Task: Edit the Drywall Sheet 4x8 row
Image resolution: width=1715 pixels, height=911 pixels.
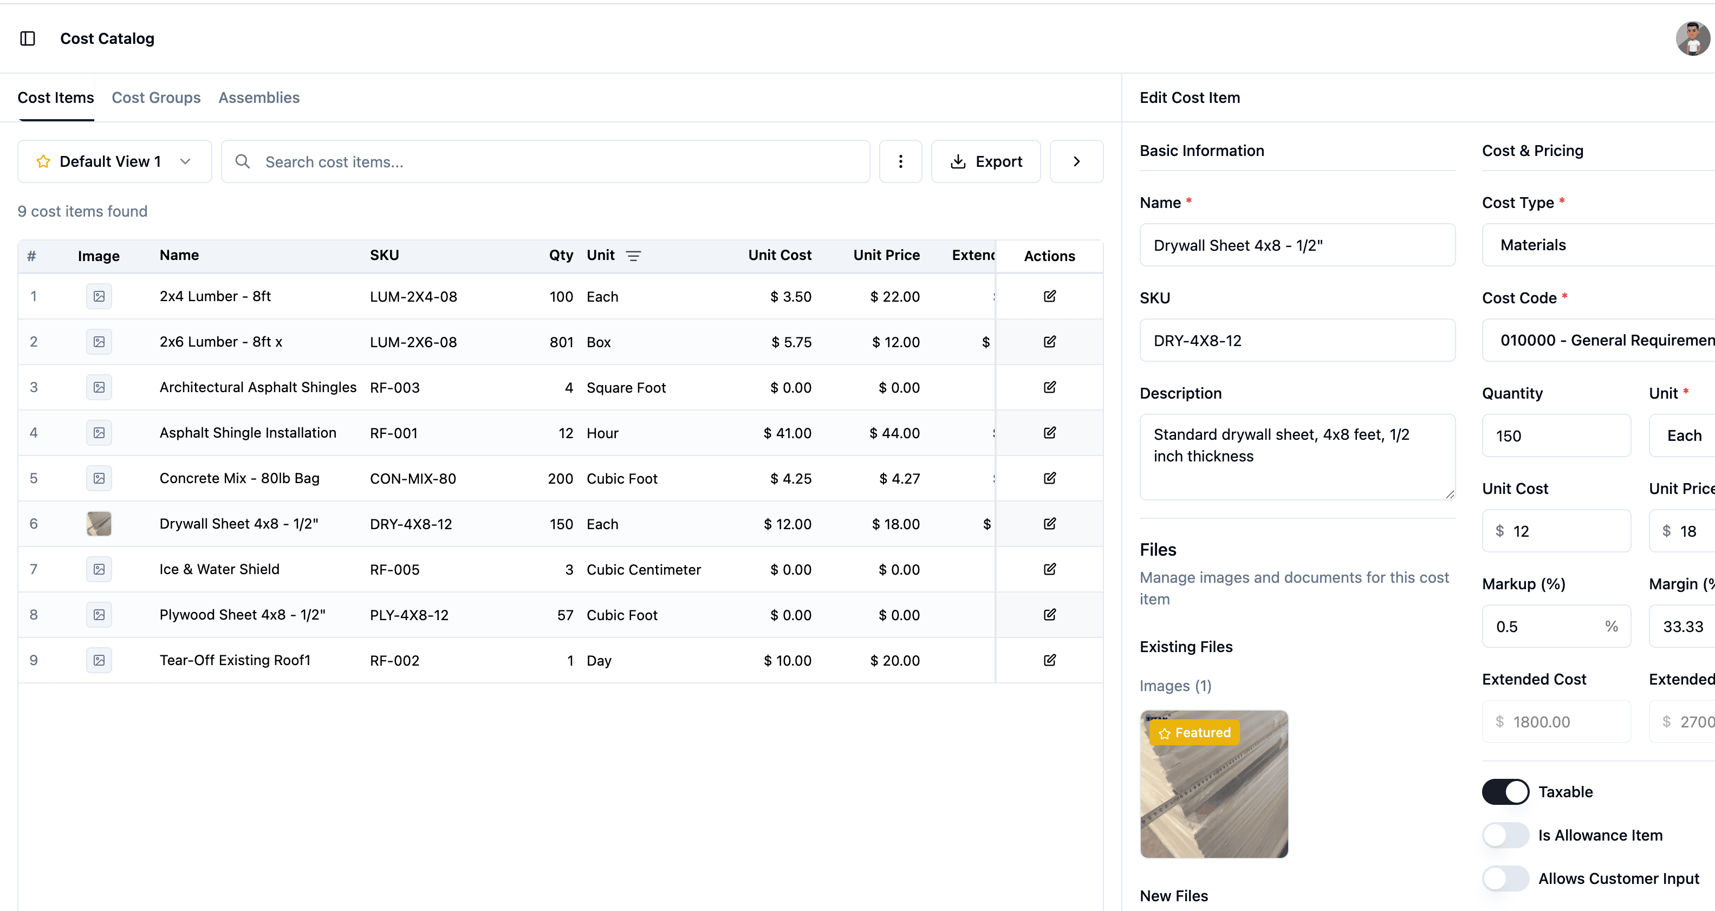Action: click(x=1049, y=524)
